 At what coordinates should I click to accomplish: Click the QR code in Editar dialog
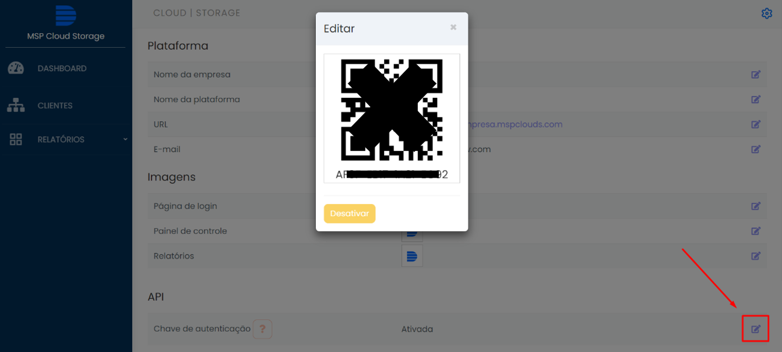392,110
